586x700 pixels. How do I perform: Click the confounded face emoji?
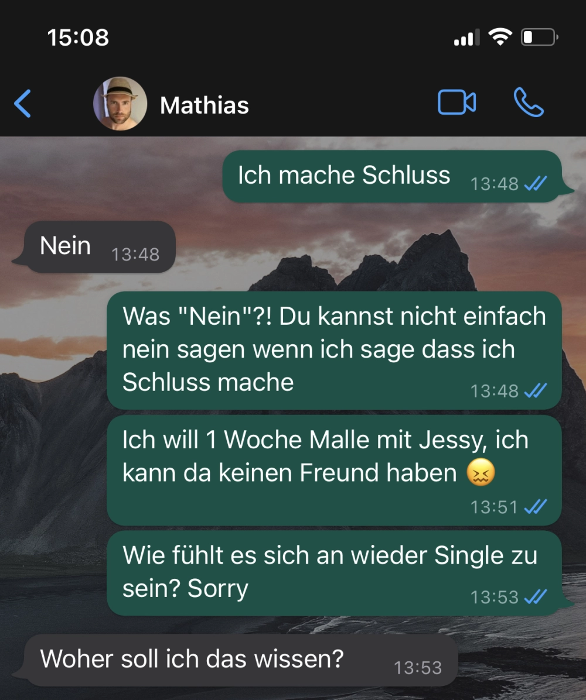pos(481,472)
